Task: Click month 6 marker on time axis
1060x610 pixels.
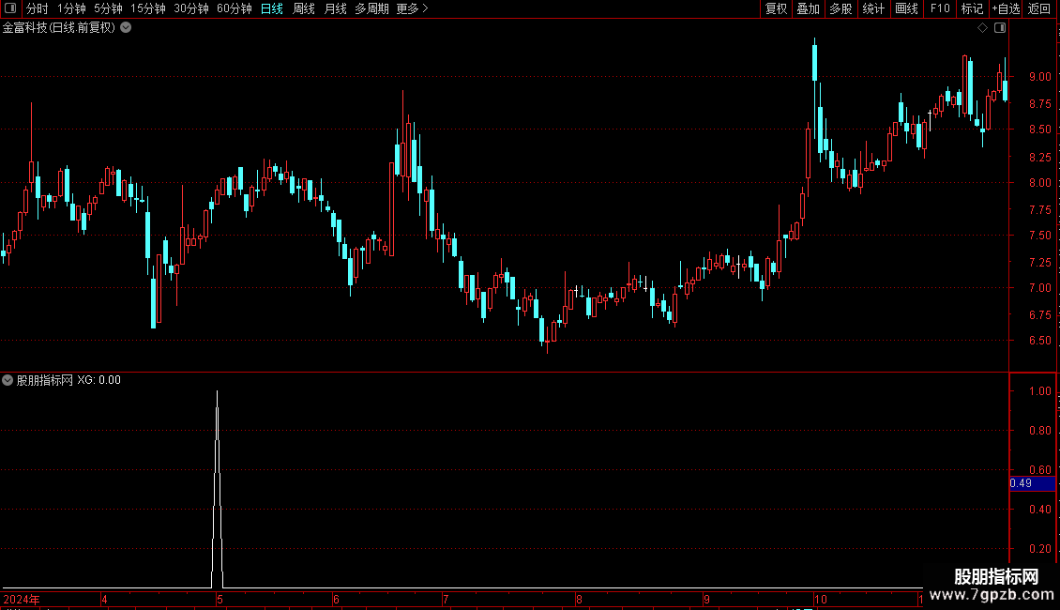Action: coord(336,599)
